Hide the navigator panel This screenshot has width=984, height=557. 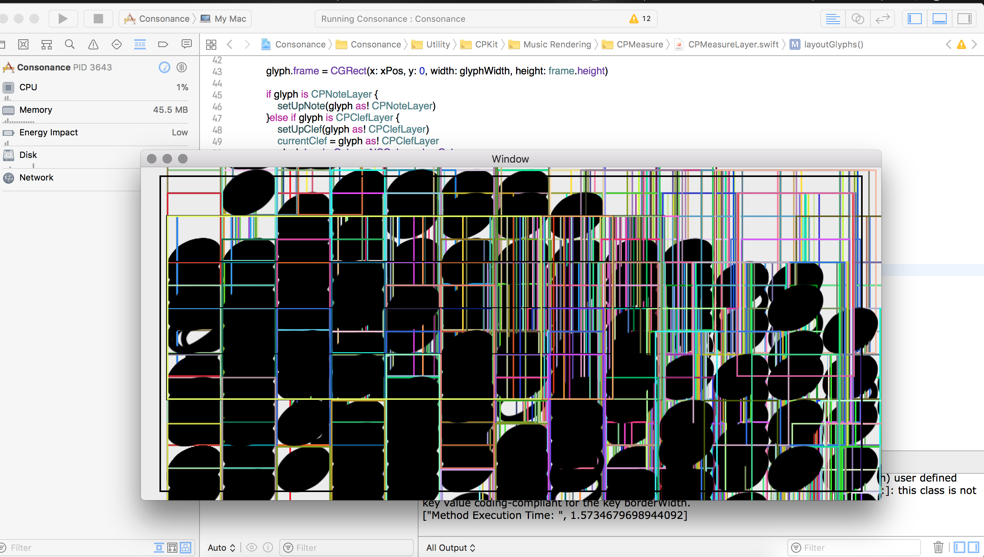(915, 19)
